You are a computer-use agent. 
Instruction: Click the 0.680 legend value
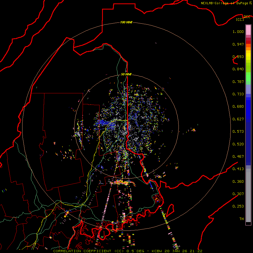(x=238, y=107)
